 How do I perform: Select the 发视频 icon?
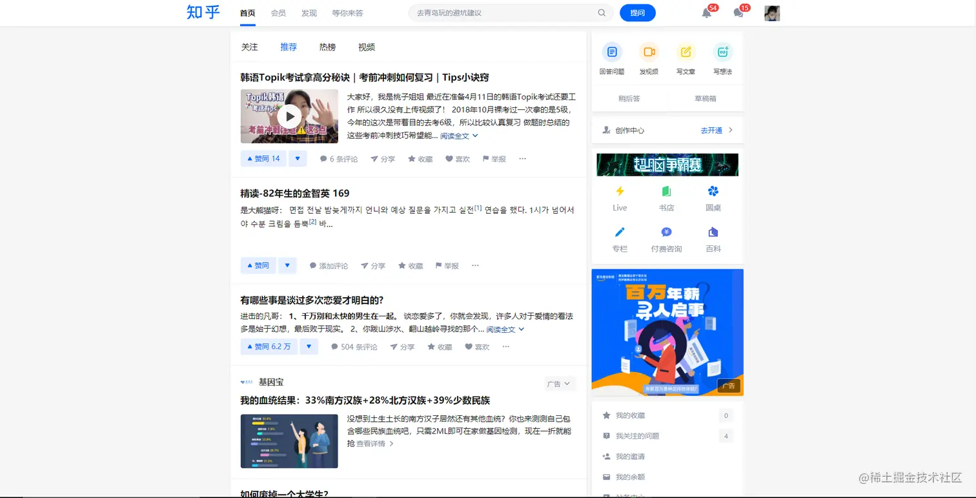tap(648, 52)
